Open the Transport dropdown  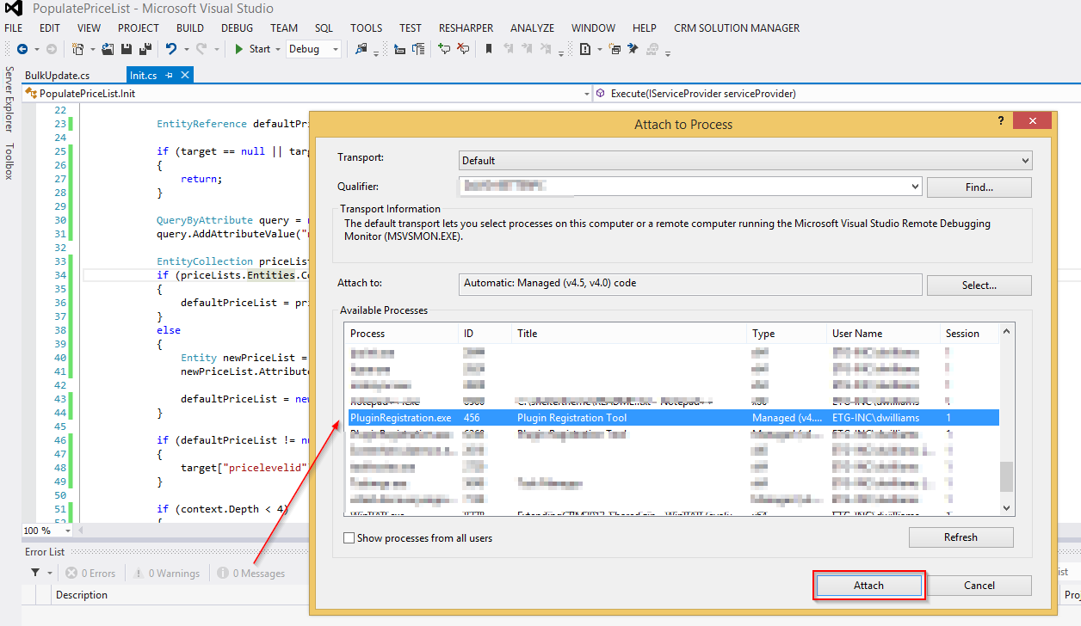pyautogui.click(x=745, y=160)
